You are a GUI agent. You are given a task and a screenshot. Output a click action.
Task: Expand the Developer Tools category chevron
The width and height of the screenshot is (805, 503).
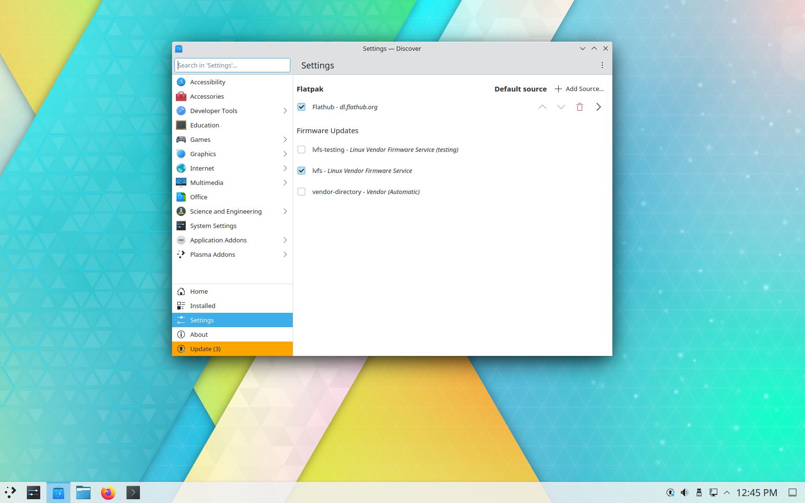(x=285, y=111)
